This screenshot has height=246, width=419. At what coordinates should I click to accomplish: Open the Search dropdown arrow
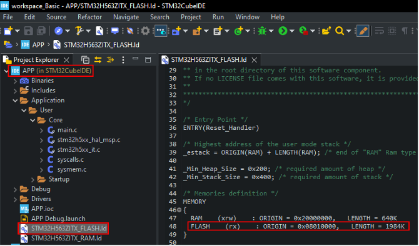point(349,31)
